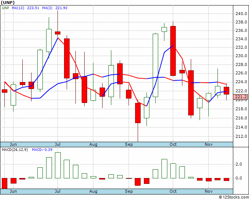Click the 224.0 price axis label
The image size is (249, 200).
pos(241,82)
